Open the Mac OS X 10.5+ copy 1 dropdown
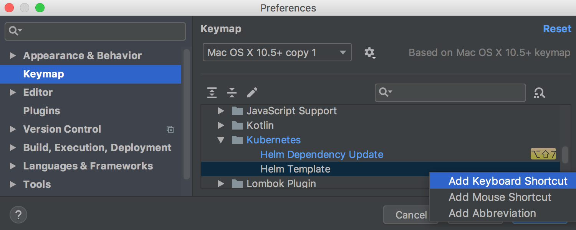576x230 pixels. coord(277,53)
